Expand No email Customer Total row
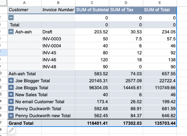This screenshot has width=187, height=136. 11,102
